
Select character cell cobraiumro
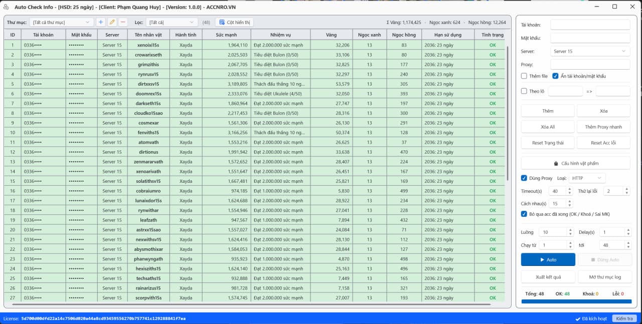click(x=148, y=191)
